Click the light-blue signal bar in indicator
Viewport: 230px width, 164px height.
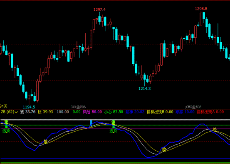[91, 123]
